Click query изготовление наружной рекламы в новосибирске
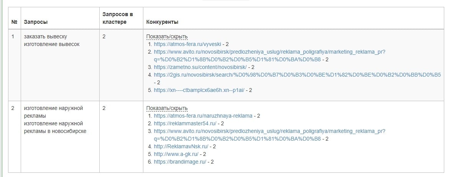The width and height of the screenshot is (450, 177). (x=55, y=127)
